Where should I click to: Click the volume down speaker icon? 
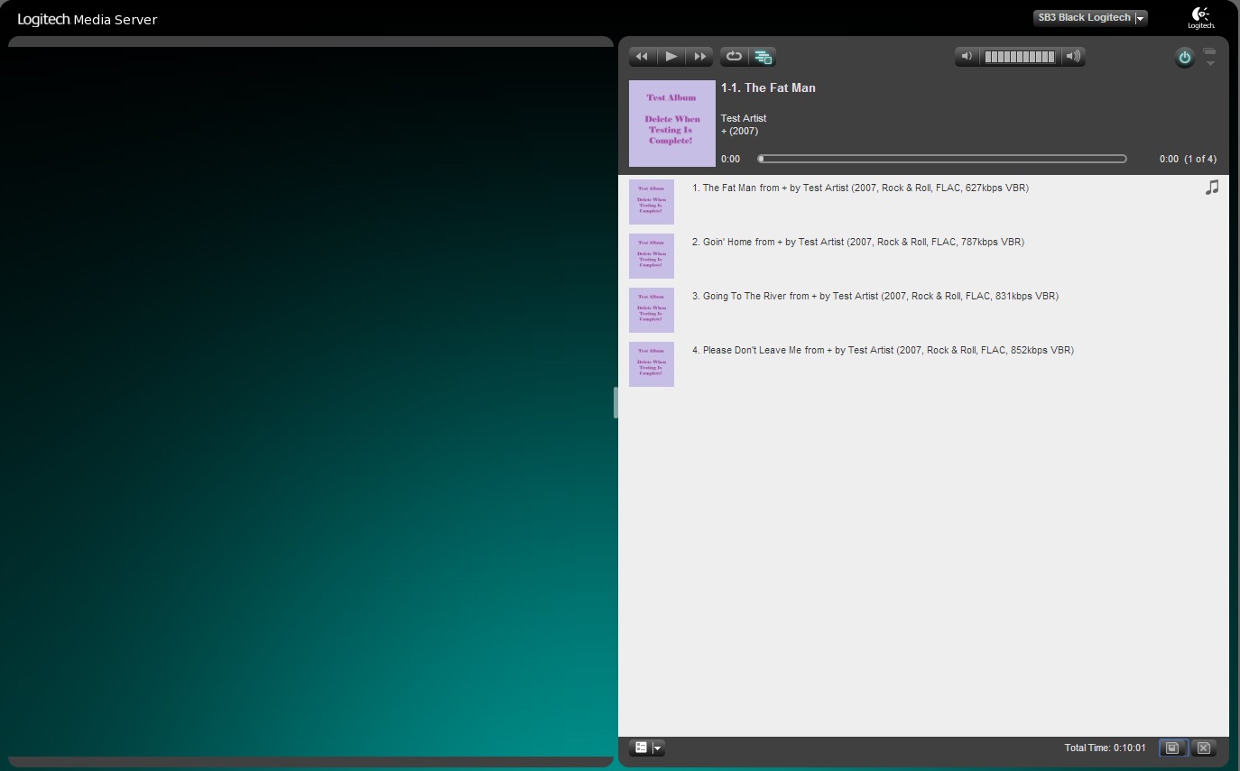[x=967, y=57]
